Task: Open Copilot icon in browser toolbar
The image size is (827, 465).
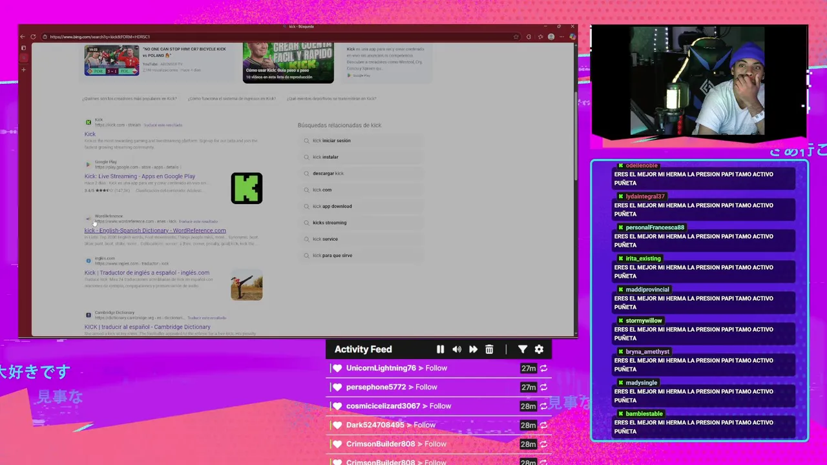Action: [571, 37]
